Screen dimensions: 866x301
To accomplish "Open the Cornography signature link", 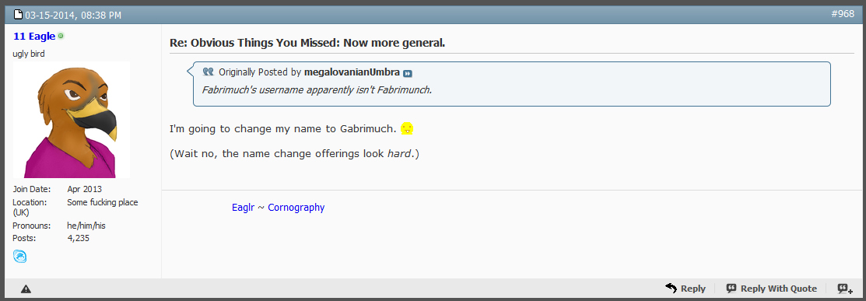I will point(296,208).
